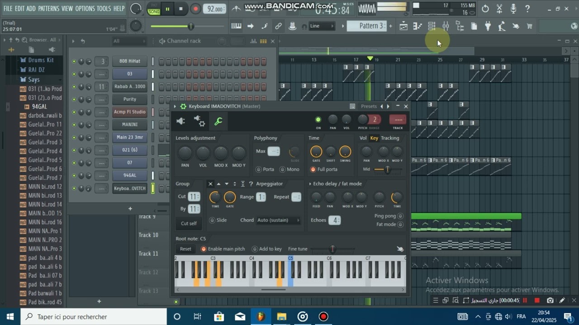This screenshot has height=325, width=579.
Task: Click the Echoes count field showing 4
Action: click(x=335, y=220)
